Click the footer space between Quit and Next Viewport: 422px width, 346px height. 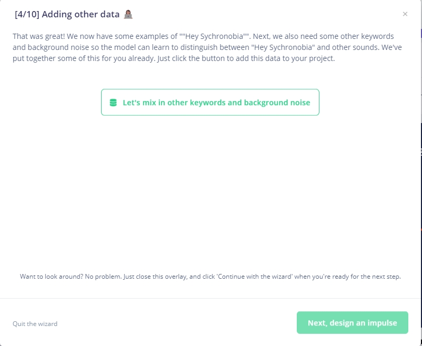pos(174,323)
